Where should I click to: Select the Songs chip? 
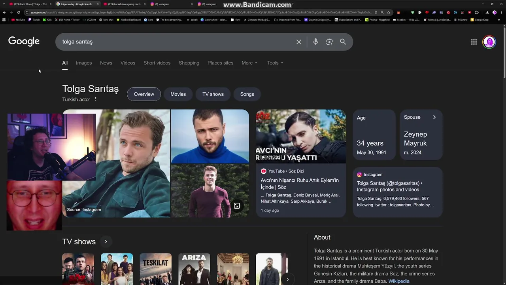click(x=247, y=94)
